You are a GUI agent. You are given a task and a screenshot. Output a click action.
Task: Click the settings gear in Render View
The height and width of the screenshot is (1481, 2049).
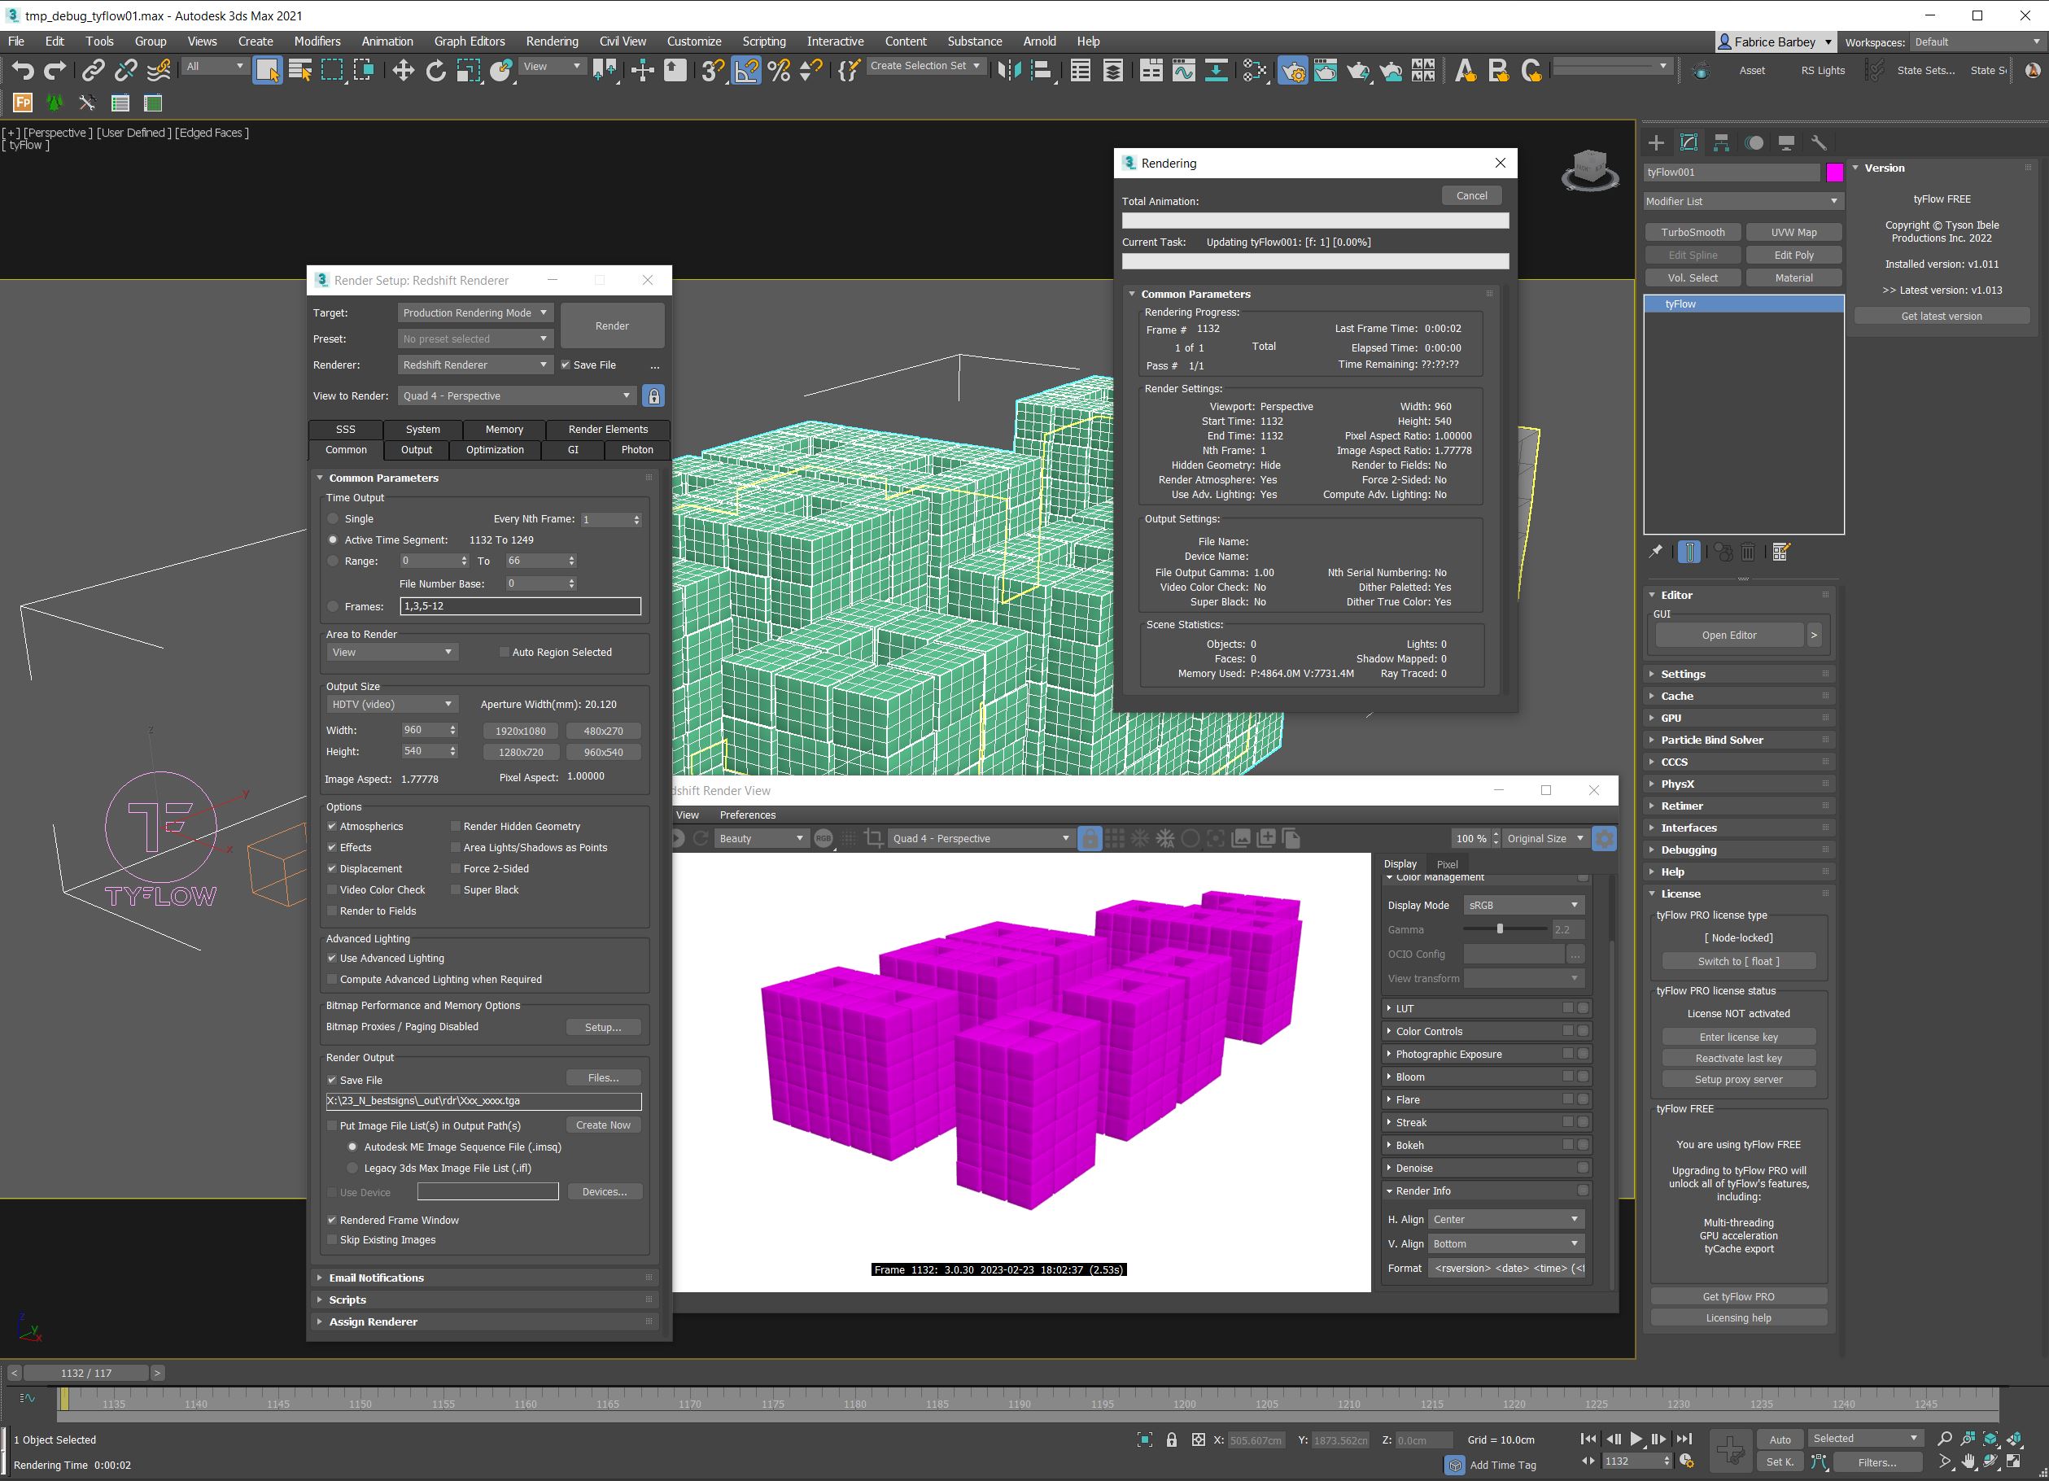coord(1605,838)
